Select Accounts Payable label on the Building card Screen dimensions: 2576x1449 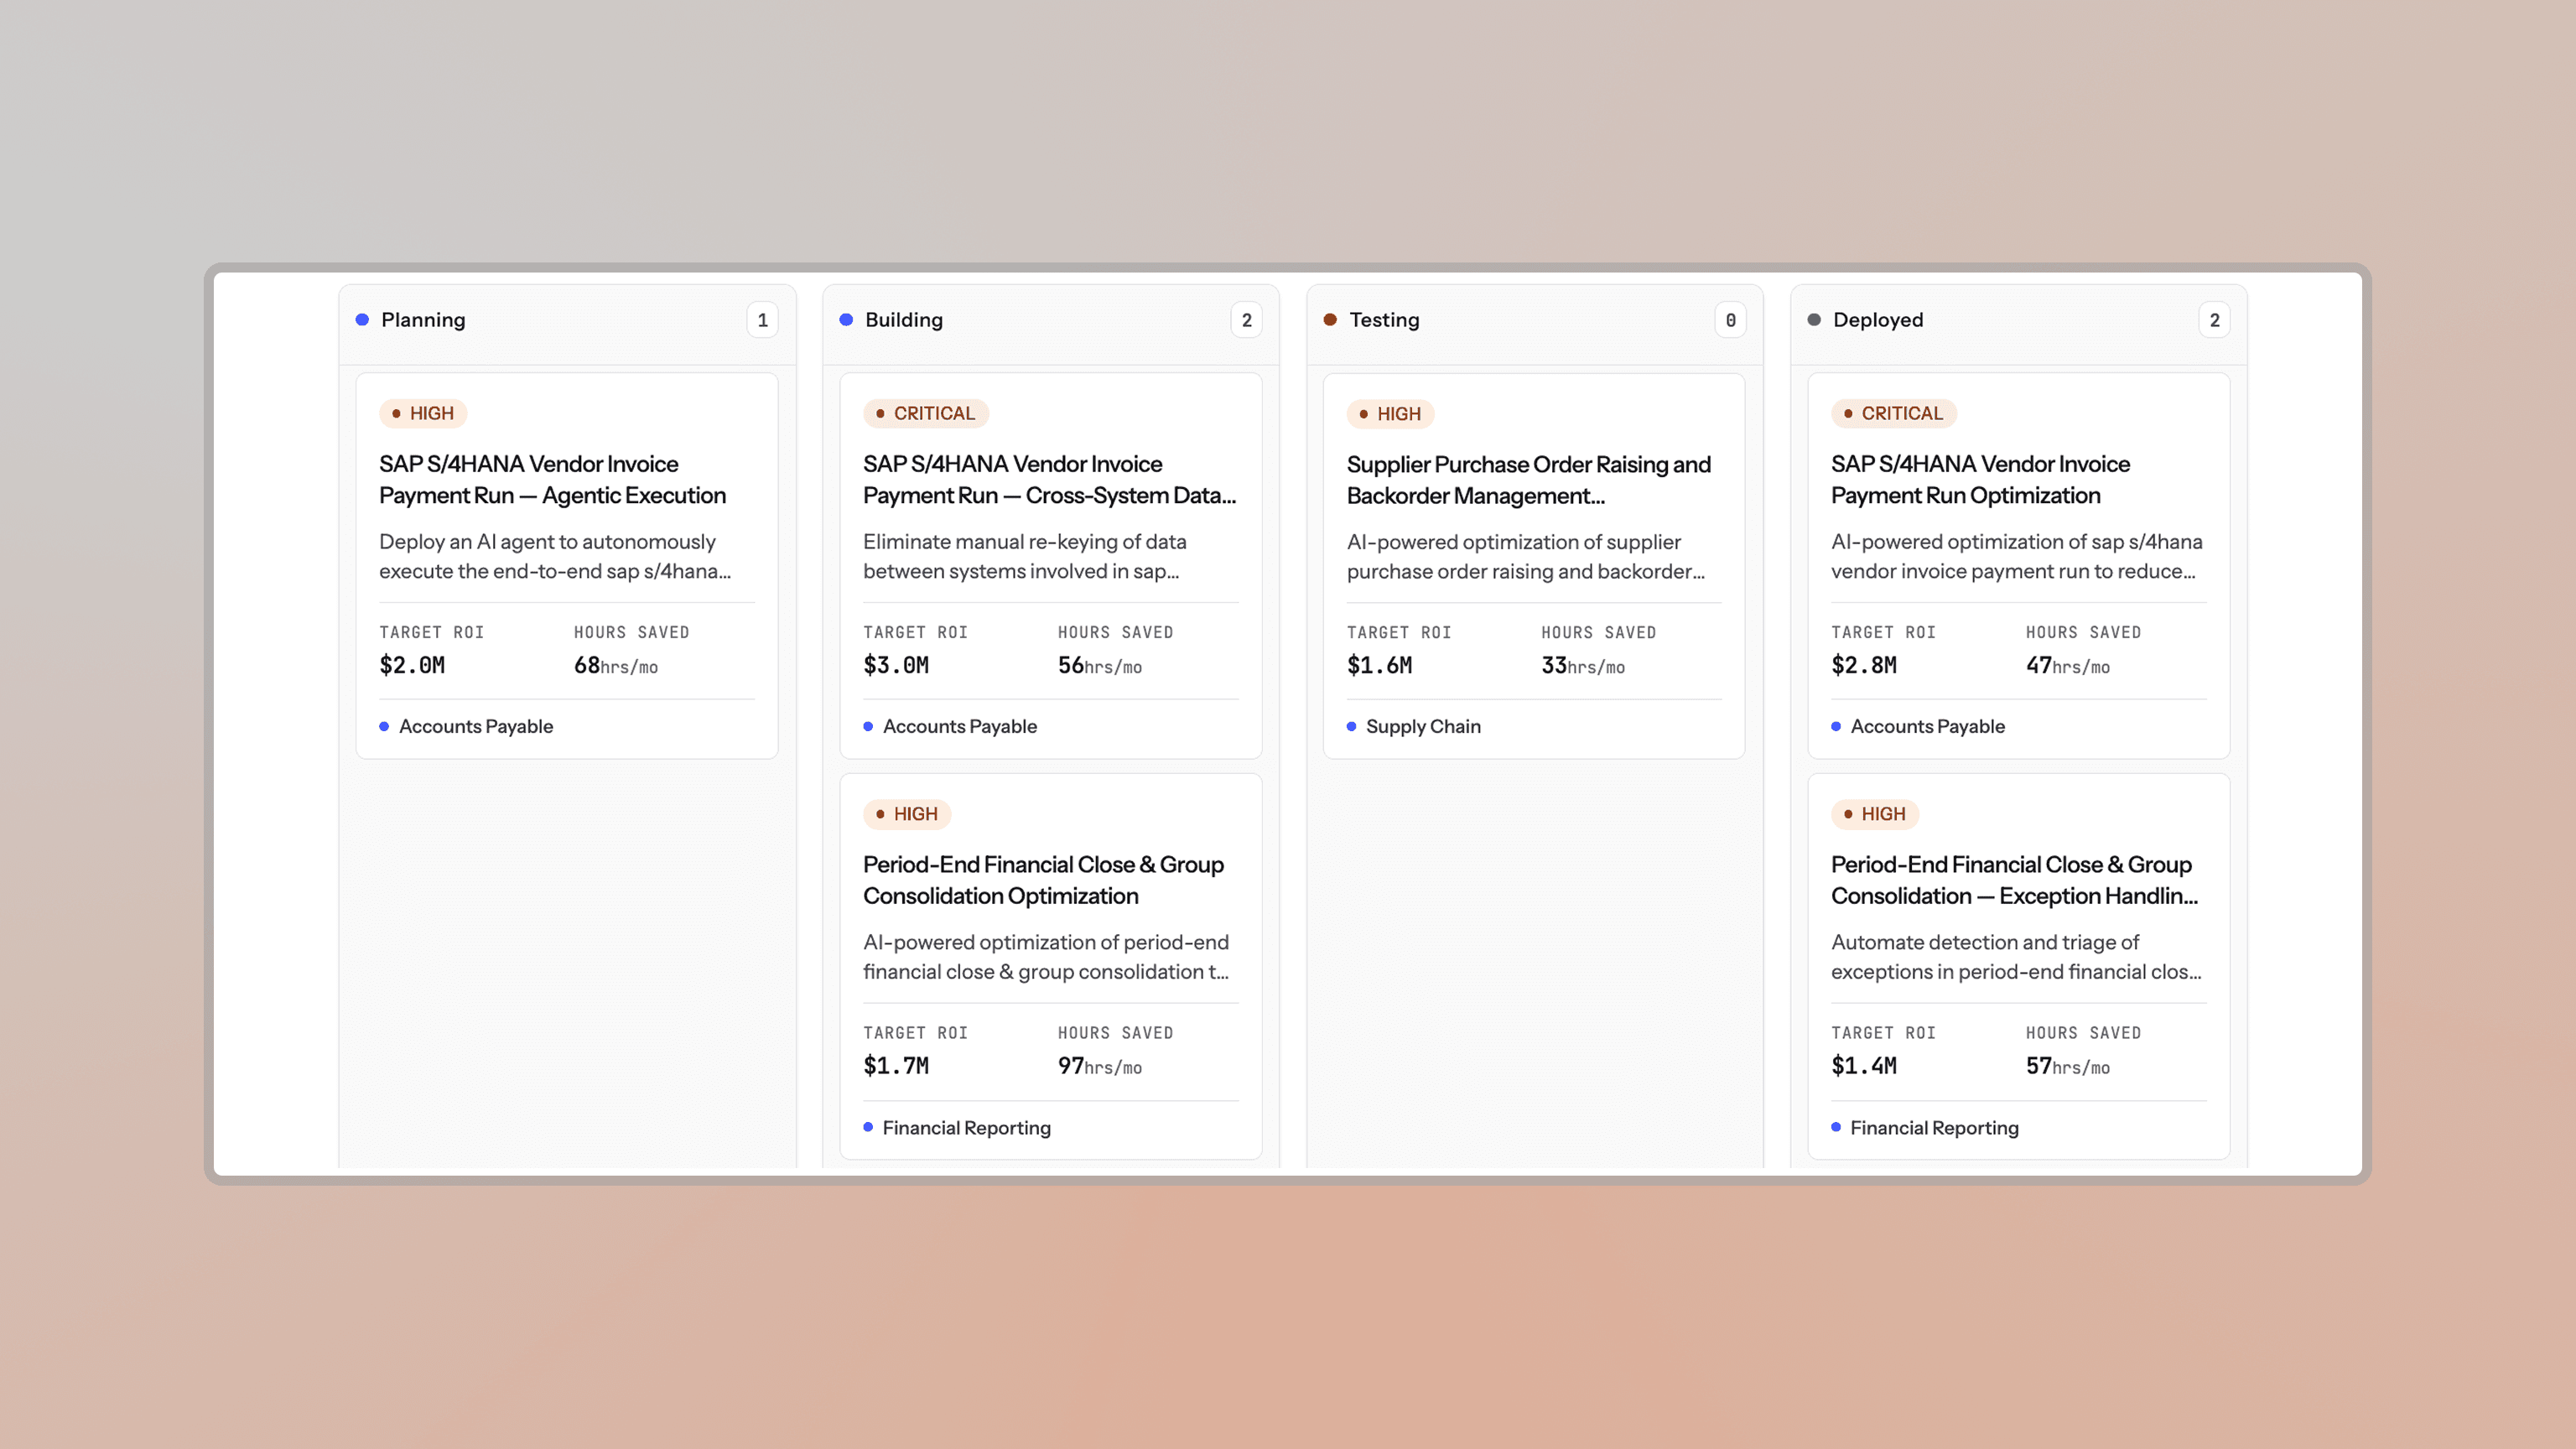pos(960,726)
